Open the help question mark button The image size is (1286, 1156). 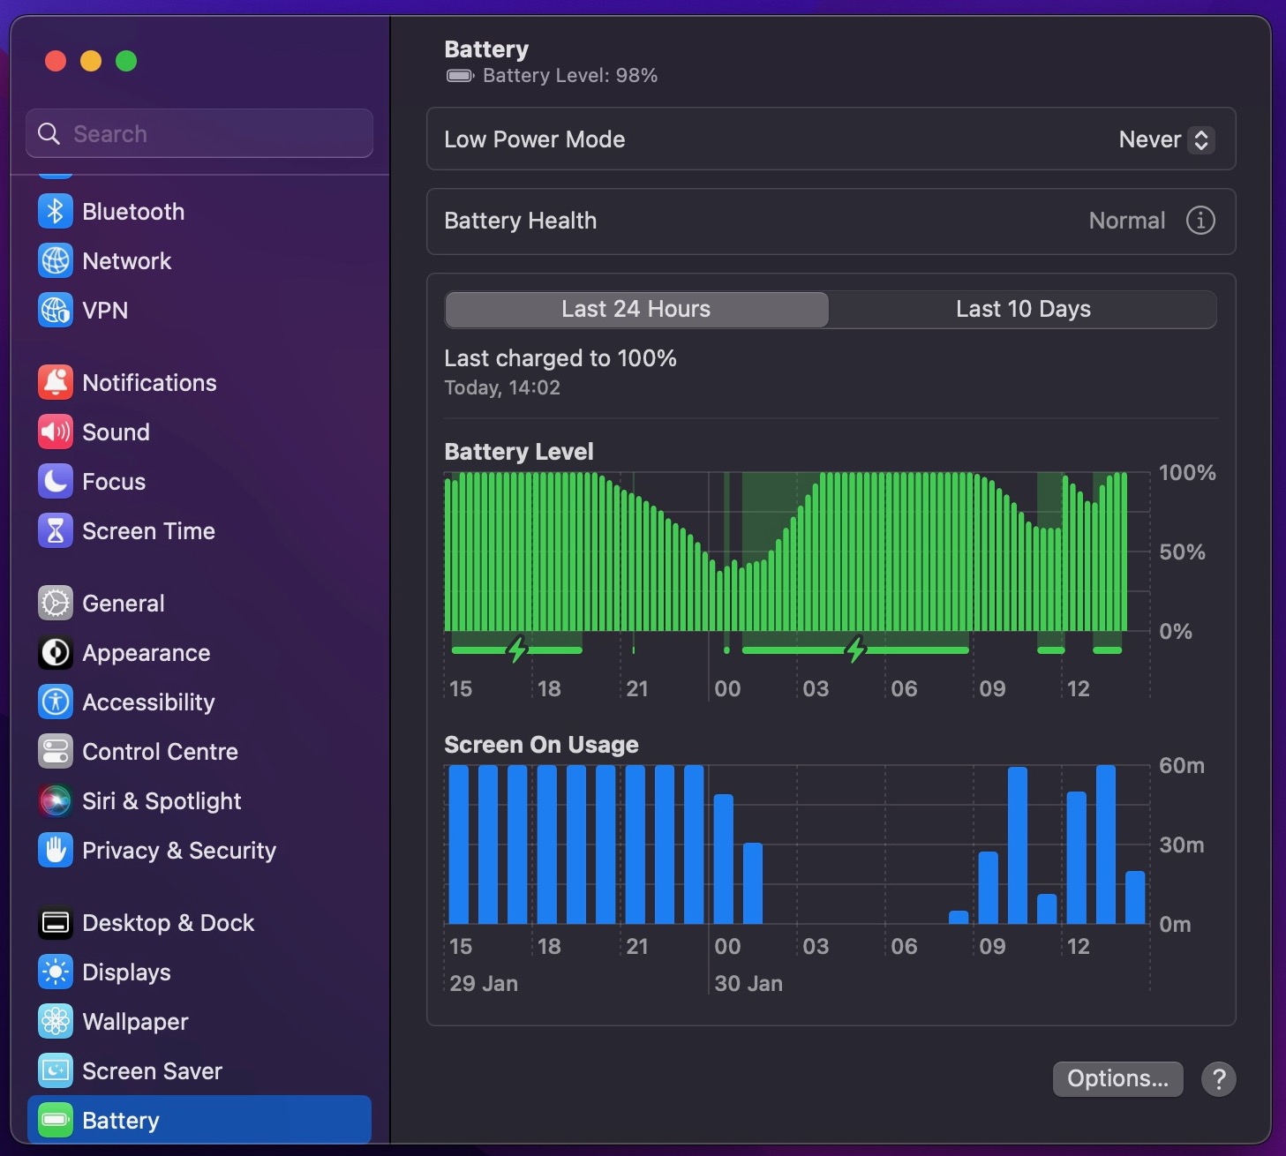coord(1219,1079)
